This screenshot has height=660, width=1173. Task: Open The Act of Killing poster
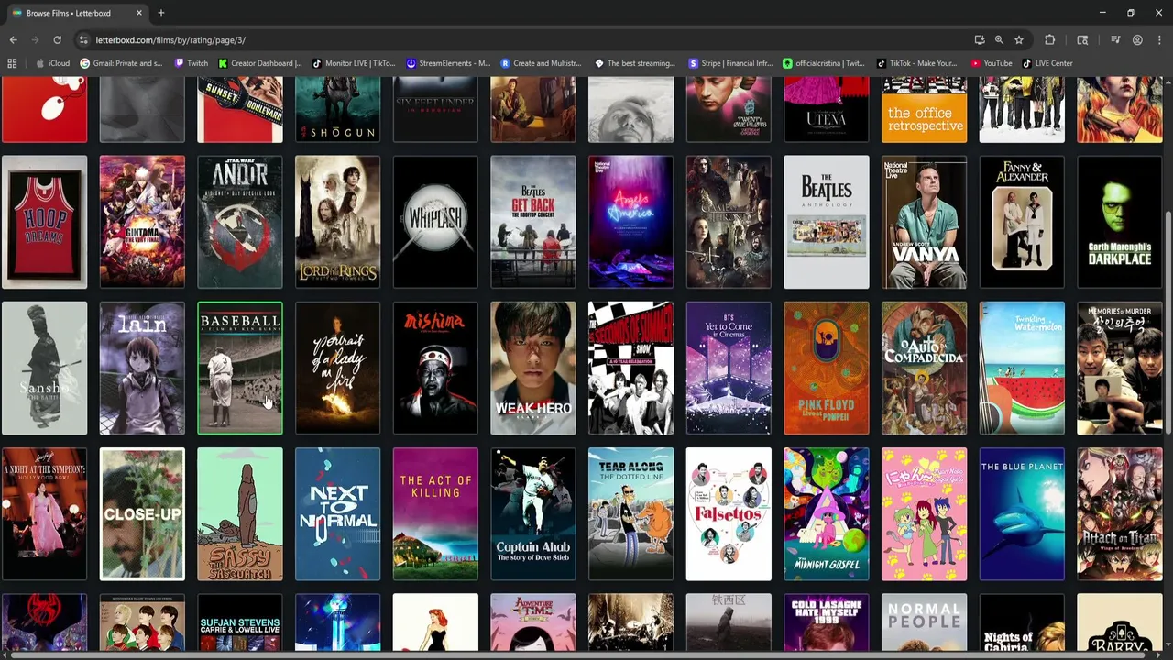click(435, 515)
